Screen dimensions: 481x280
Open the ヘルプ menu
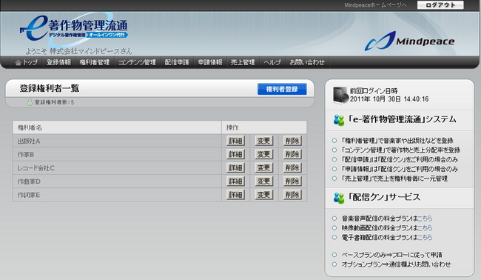272,62
